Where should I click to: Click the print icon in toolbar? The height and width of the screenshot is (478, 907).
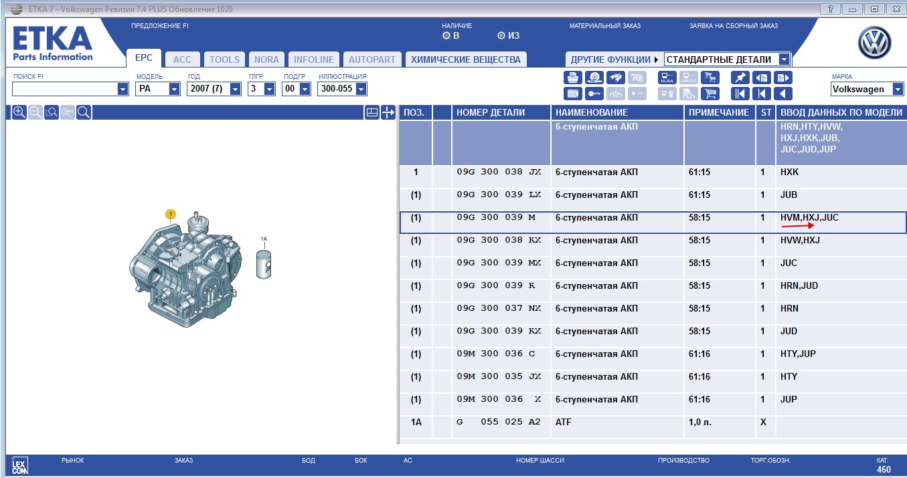(x=572, y=78)
